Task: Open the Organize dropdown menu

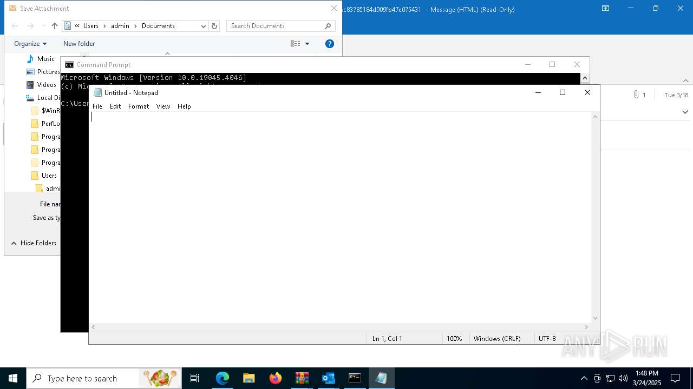Action: pos(30,44)
